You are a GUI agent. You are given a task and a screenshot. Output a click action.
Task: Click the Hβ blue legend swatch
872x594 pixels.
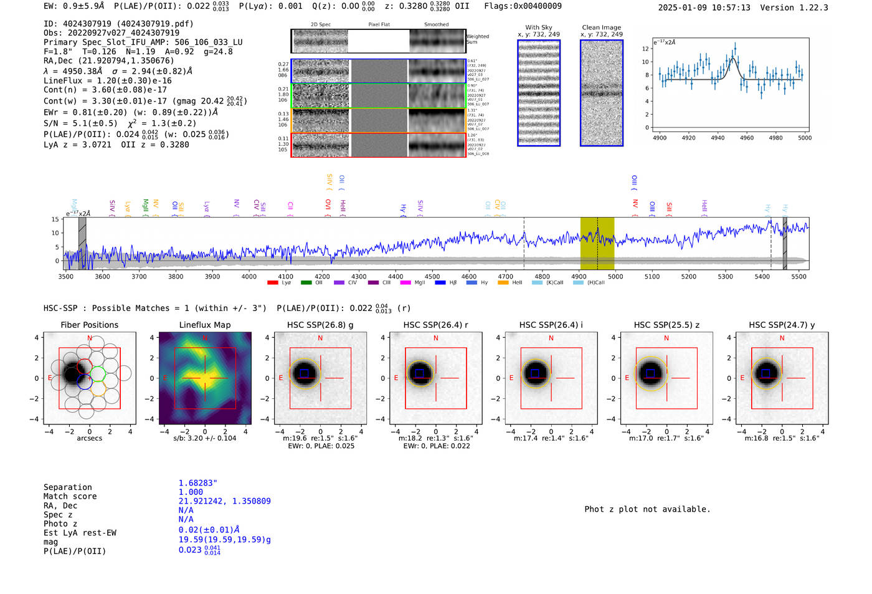pos(440,282)
